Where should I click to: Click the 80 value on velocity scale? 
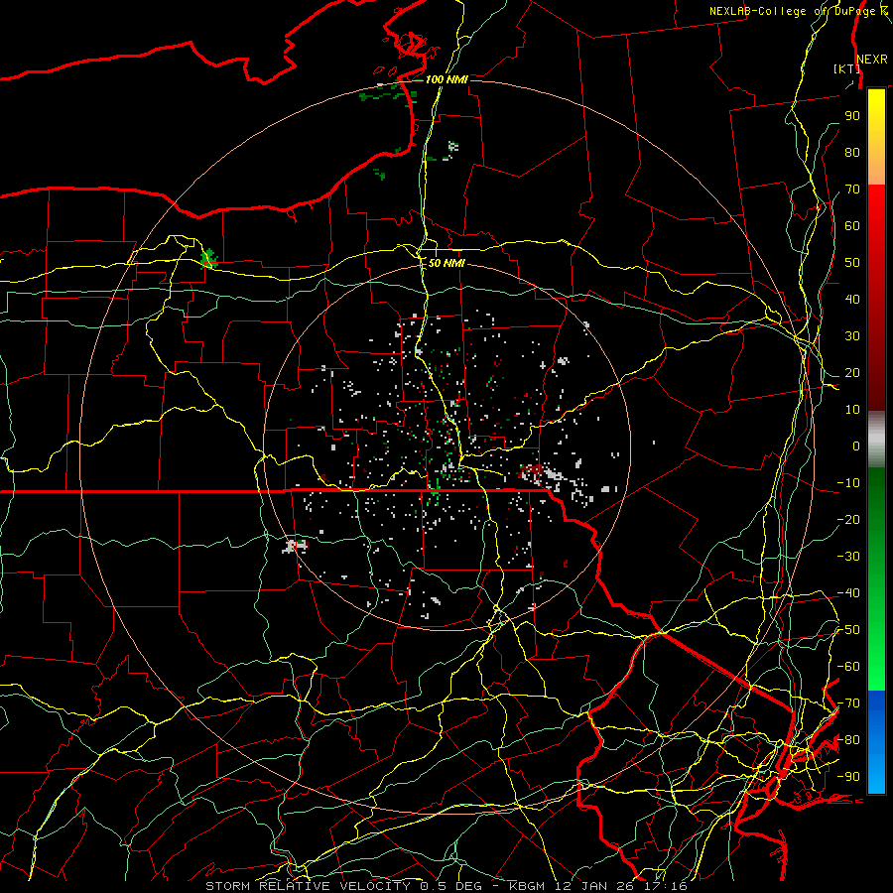point(852,152)
